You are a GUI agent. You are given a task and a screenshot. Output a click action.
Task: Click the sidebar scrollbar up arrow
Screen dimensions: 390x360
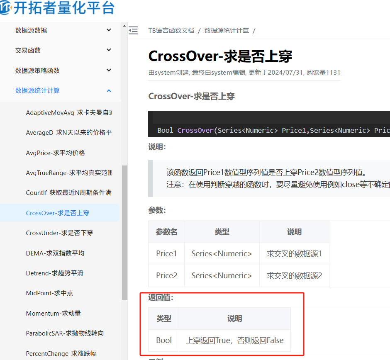[124, 26]
